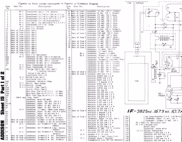Viewport: 182px width, 142px height.
Task: Click the IF-5825kc frequency heading
Action: 154,111
